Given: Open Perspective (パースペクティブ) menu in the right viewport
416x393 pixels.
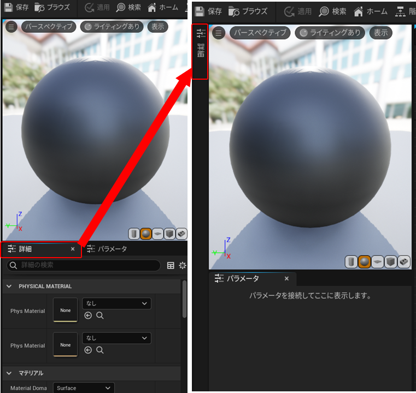Looking at the screenshot, I should pos(260,33).
